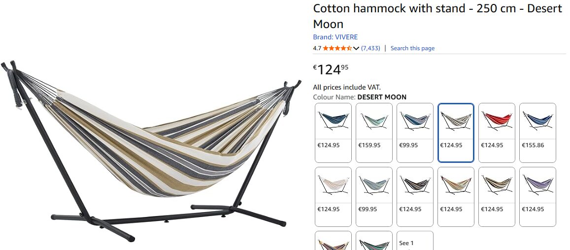Open the VIVERE brand link

[x=335, y=37]
